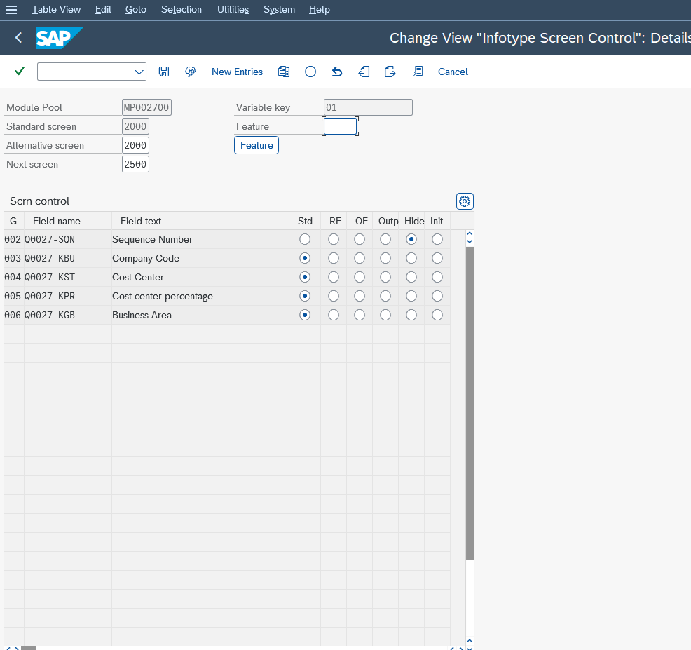Set Business Area to Hide
The height and width of the screenshot is (650, 691).
411,316
